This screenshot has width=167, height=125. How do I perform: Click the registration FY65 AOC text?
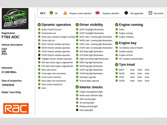(10, 37)
